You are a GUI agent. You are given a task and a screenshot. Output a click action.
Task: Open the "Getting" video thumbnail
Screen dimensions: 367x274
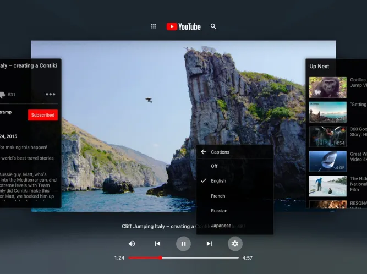coord(328,112)
